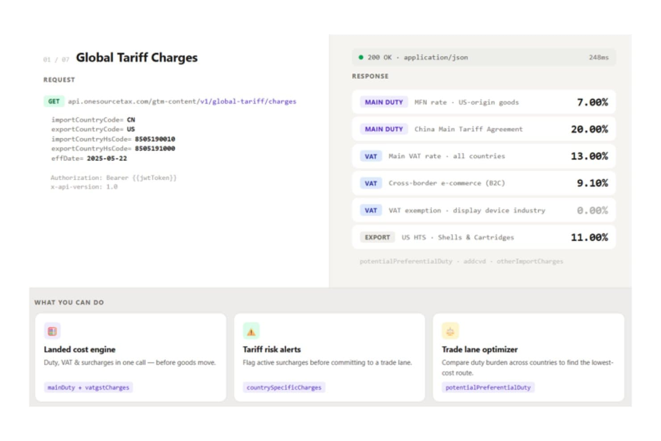The height and width of the screenshot is (441, 661).
Task: Click the EXPORT badge
Action: (x=377, y=237)
